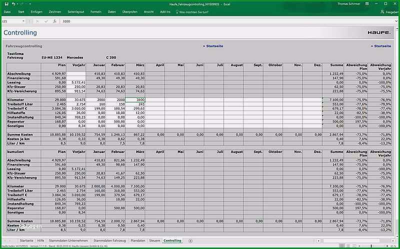
Task: Click the Haufe logo
Action: point(379,32)
